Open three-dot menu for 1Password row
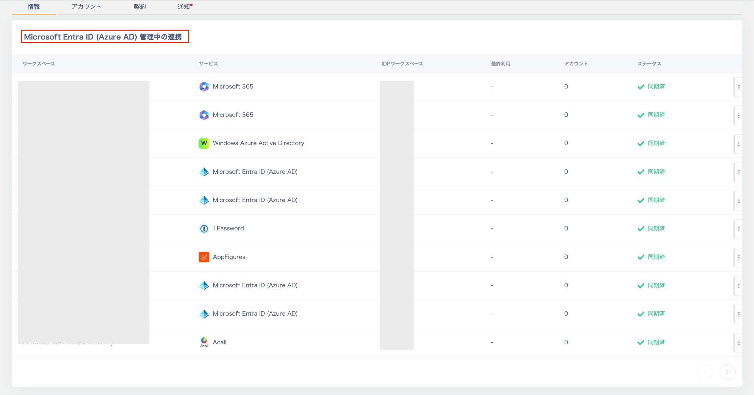Viewport: 754px width, 395px height. 739,229
